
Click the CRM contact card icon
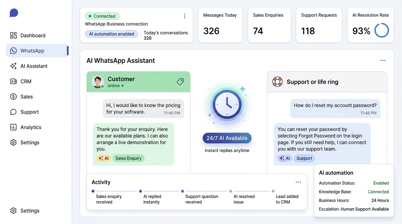(x=13, y=81)
